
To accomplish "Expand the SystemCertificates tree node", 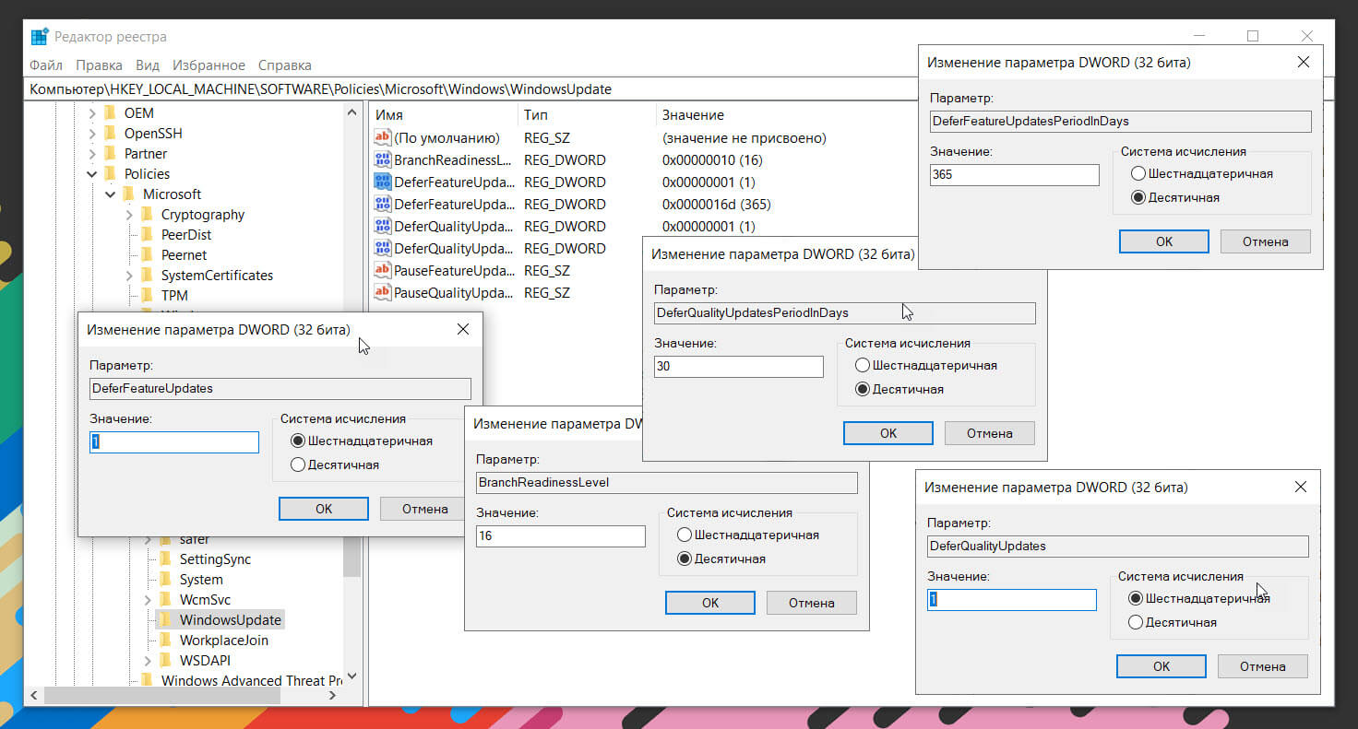I will 129,276.
